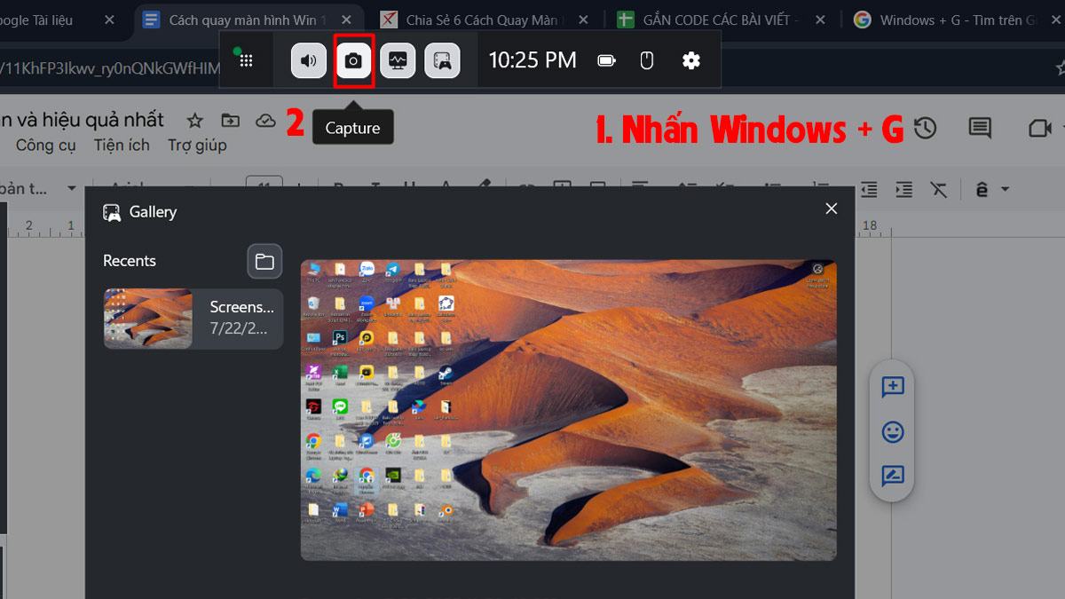This screenshot has height=599, width=1065.
Task: Close the Cách quay màn hình Win tab
Action: click(x=346, y=20)
